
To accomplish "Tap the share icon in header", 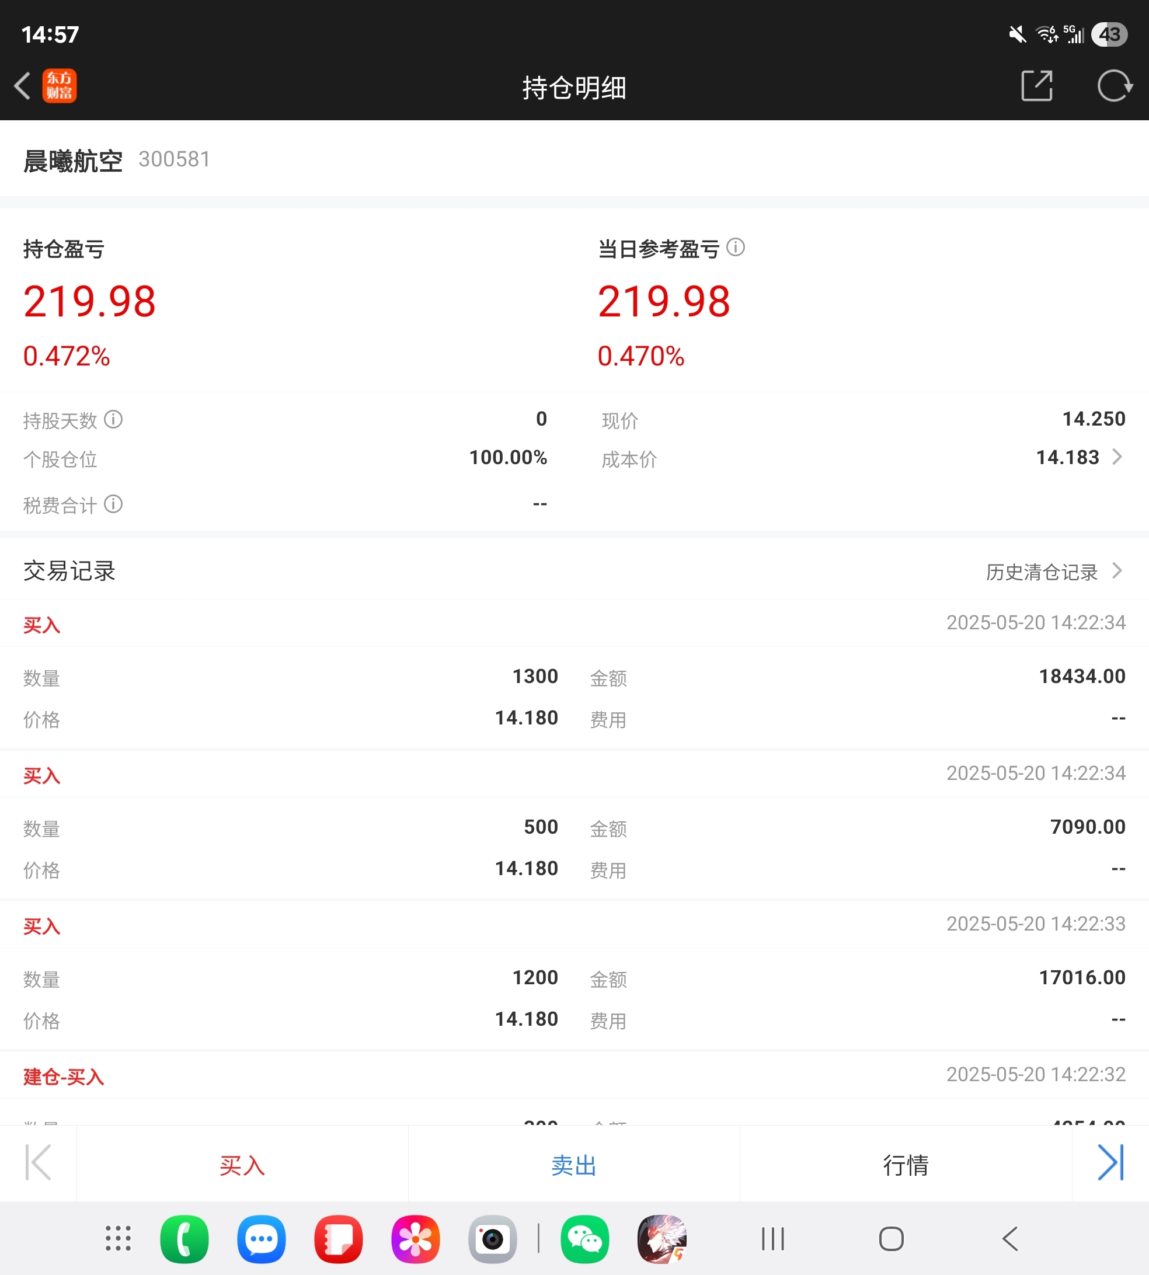I will click(1037, 86).
